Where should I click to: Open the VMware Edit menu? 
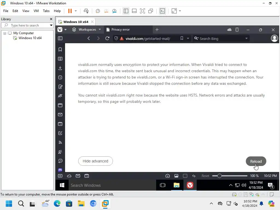[15, 11]
